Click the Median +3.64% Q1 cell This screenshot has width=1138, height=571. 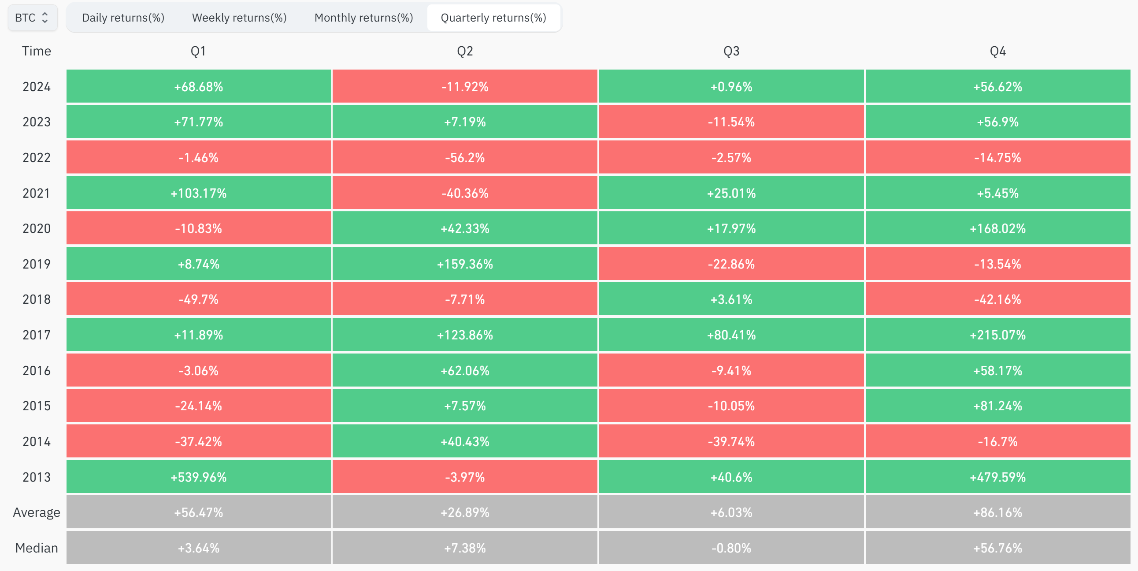coord(198,548)
